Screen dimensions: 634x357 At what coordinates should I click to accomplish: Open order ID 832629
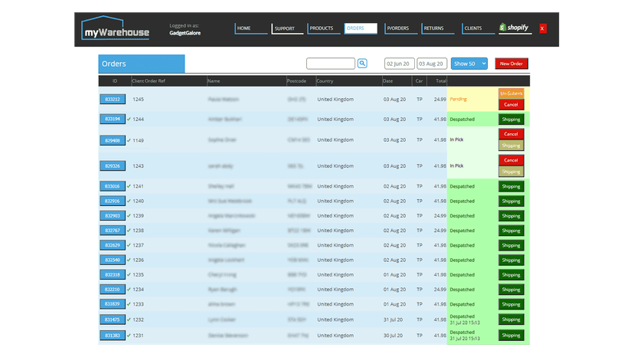coord(113,245)
